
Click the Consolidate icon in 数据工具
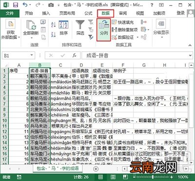pyautogui.click(x=144, y=22)
